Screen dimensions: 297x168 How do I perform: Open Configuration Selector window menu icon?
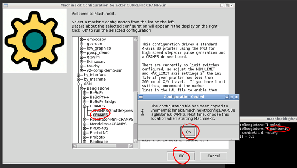pos(6,5)
